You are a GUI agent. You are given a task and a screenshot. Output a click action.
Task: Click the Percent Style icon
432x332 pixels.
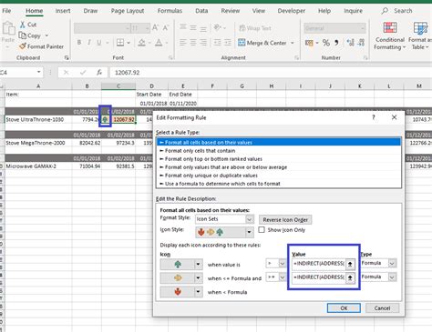point(326,43)
